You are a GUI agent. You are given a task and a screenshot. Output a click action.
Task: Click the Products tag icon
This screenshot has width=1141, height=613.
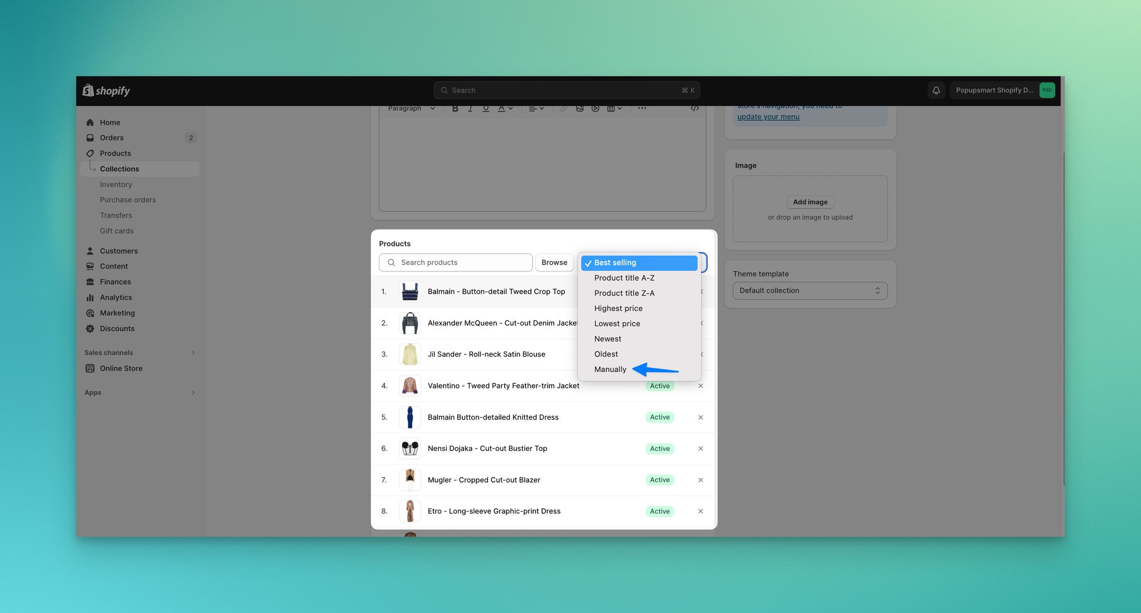point(90,153)
